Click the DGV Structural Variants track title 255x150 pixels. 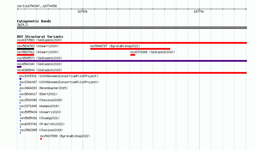tap(40, 37)
